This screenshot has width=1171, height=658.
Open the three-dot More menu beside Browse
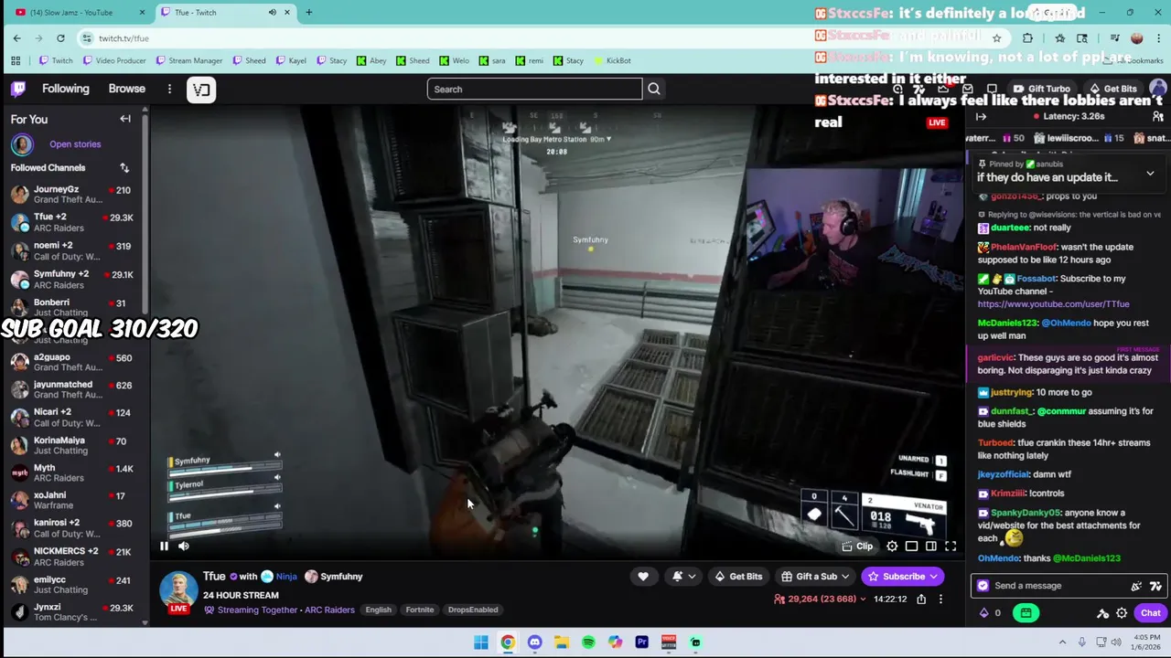pos(169,89)
